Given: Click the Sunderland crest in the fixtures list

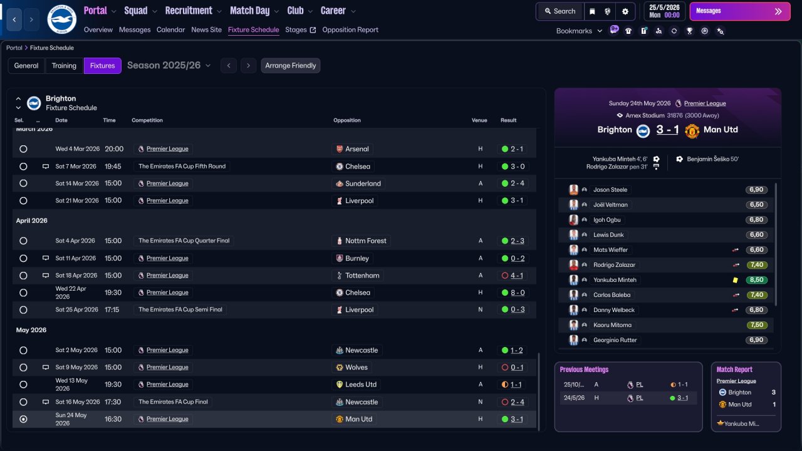Looking at the screenshot, I should pyautogui.click(x=340, y=184).
